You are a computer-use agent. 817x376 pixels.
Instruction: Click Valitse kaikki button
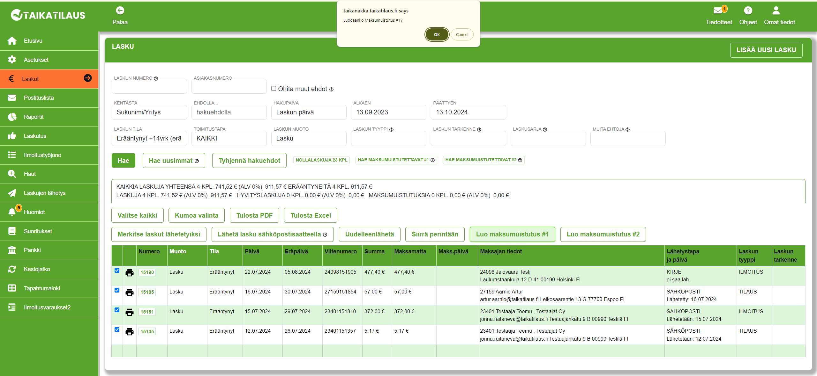[x=137, y=215]
